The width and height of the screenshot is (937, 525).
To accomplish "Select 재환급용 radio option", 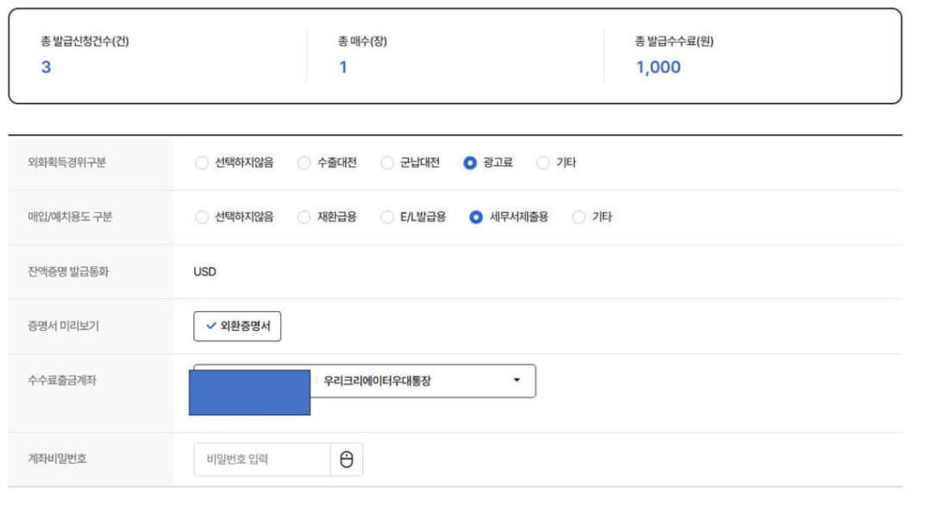I will point(304,217).
